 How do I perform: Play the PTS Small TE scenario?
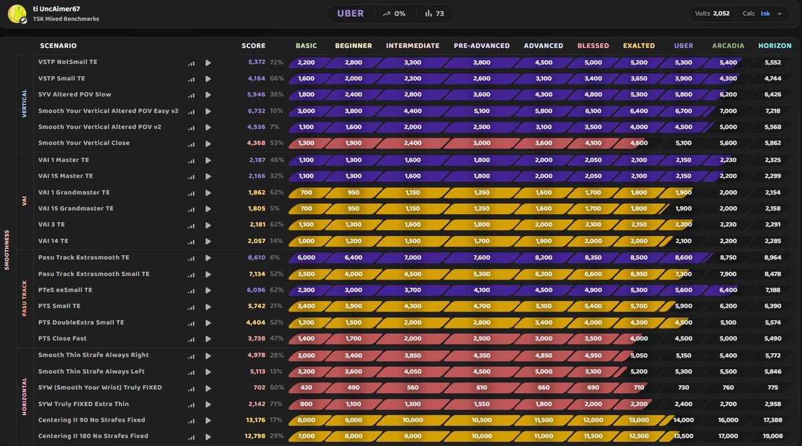(208, 306)
